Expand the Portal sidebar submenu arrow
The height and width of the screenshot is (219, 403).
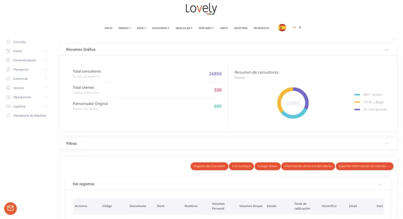pyautogui.click(x=46, y=51)
